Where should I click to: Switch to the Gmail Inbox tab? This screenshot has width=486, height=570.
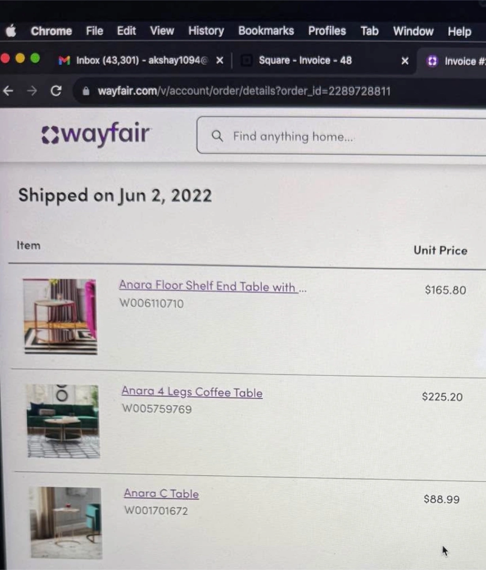tap(133, 60)
